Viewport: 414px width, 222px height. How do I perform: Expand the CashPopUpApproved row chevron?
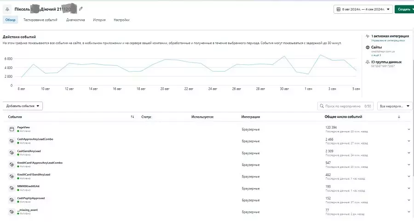(409, 200)
